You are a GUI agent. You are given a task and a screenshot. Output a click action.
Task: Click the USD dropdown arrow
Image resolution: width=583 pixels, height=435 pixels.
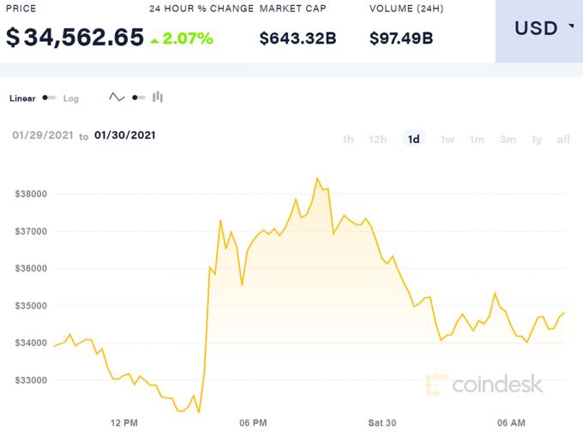571,27
